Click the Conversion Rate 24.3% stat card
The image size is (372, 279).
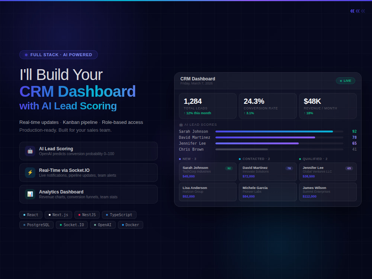tap(267, 106)
